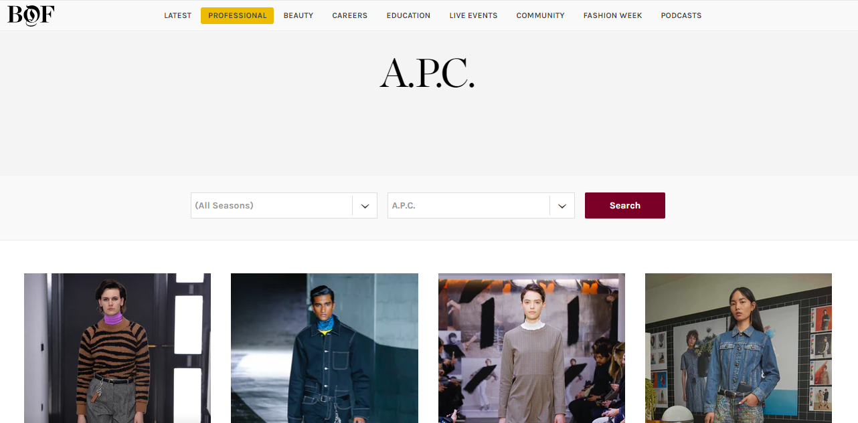Open the All Seasons combo box field
858x423 pixels.
pos(284,206)
